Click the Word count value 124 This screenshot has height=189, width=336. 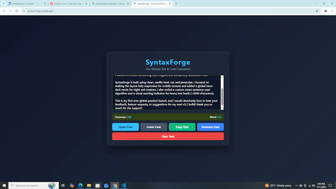point(219,117)
